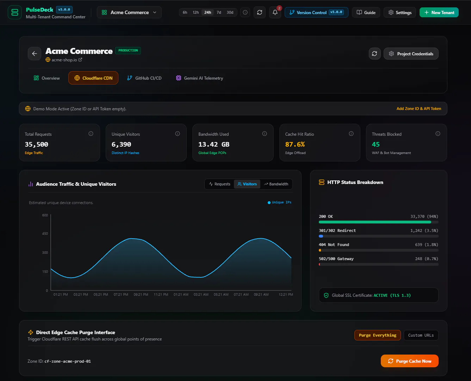Switch chart to Visitors view
The image size is (471, 381).
[x=247, y=184]
